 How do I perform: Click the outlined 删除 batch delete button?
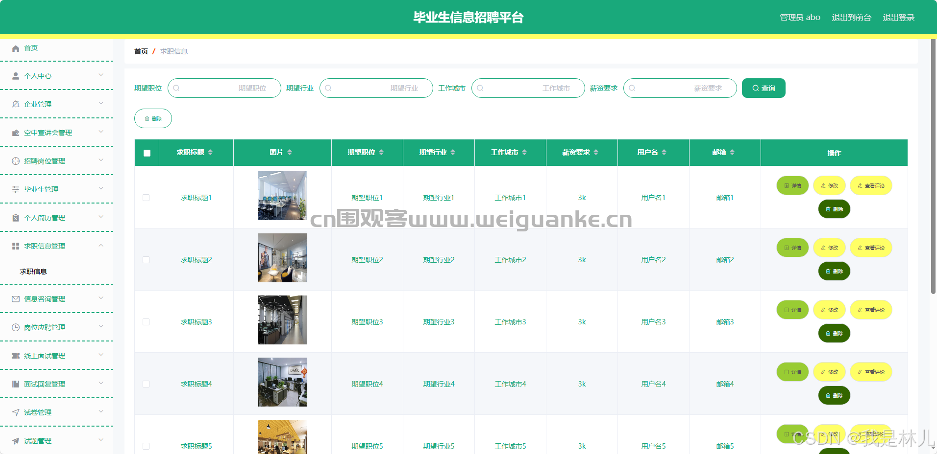coord(153,118)
